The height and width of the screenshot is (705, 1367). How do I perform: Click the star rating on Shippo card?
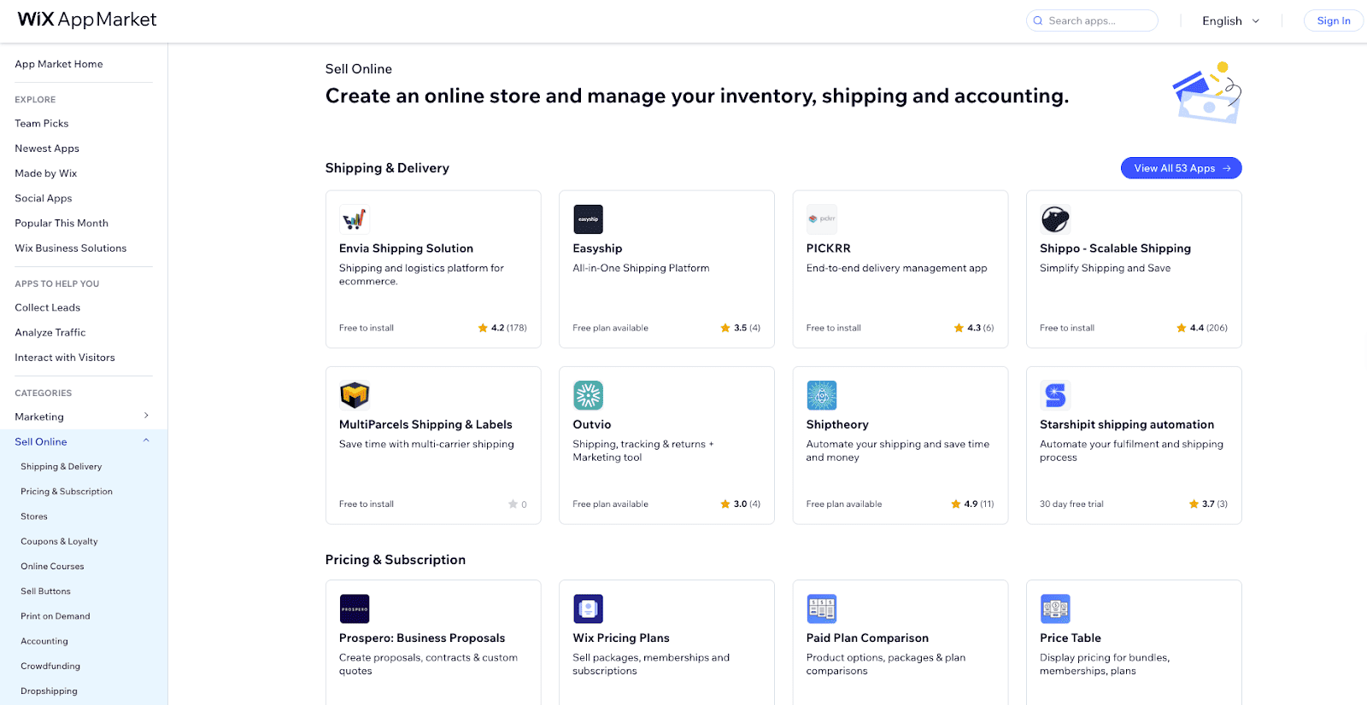point(1202,328)
